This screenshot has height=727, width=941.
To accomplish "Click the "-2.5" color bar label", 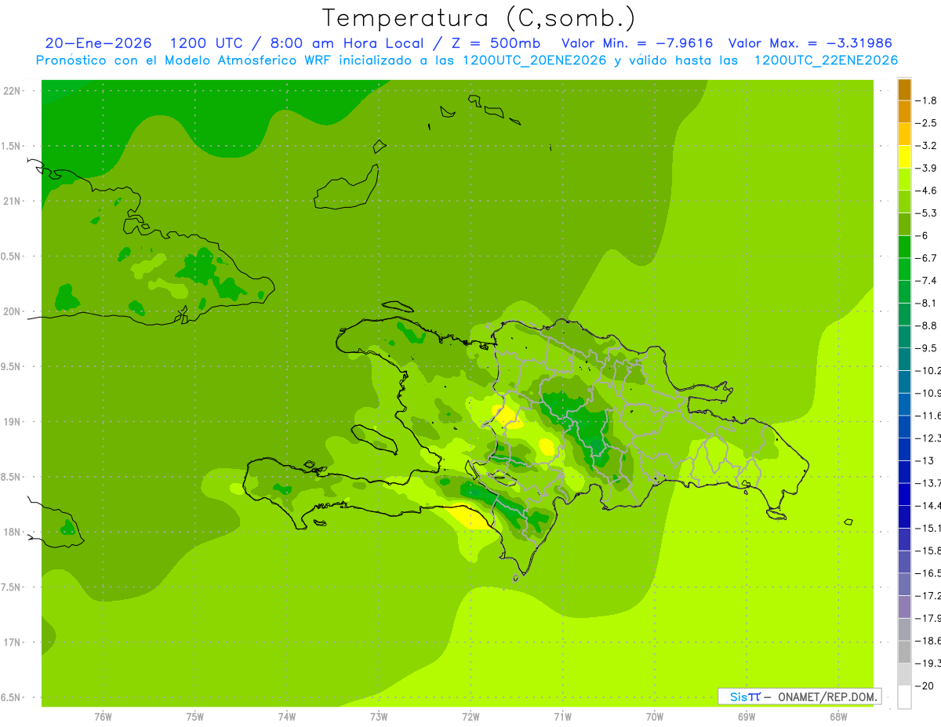I will click(925, 123).
